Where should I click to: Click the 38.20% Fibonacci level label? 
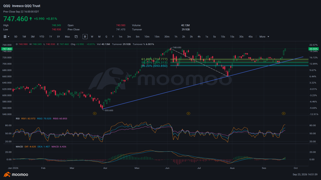point(154,66)
